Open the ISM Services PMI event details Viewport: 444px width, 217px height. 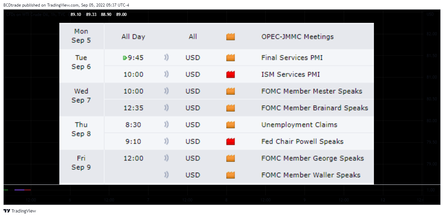pos(291,74)
